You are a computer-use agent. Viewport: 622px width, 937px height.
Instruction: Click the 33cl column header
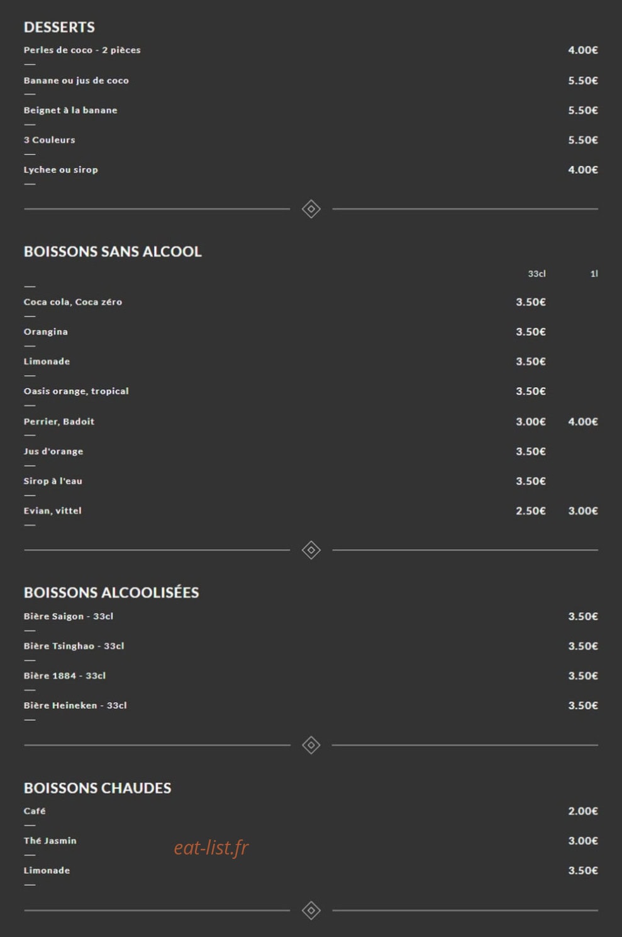pos(536,274)
